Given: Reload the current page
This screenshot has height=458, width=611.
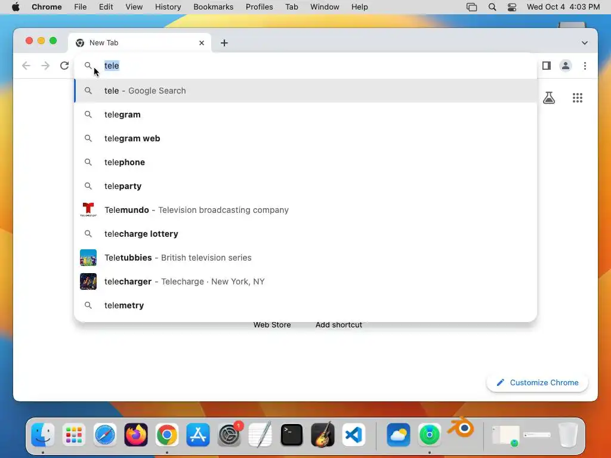Looking at the screenshot, I should coord(64,66).
